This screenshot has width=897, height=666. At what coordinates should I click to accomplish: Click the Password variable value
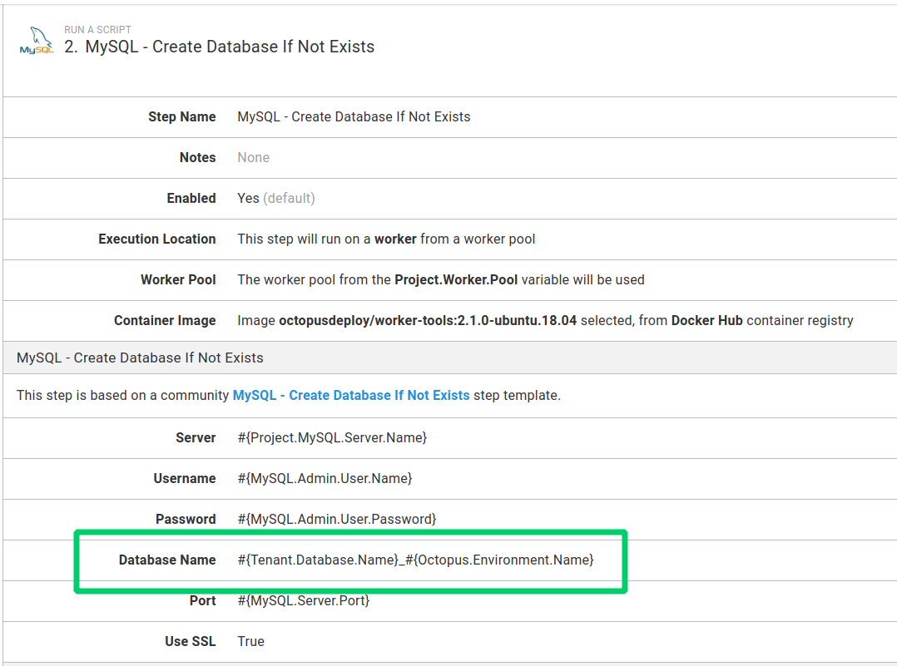click(x=336, y=519)
